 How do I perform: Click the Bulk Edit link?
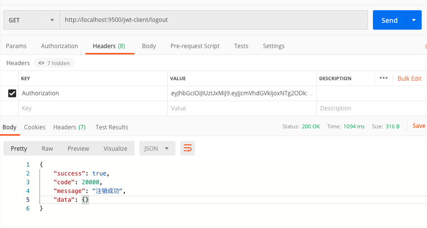409,78
